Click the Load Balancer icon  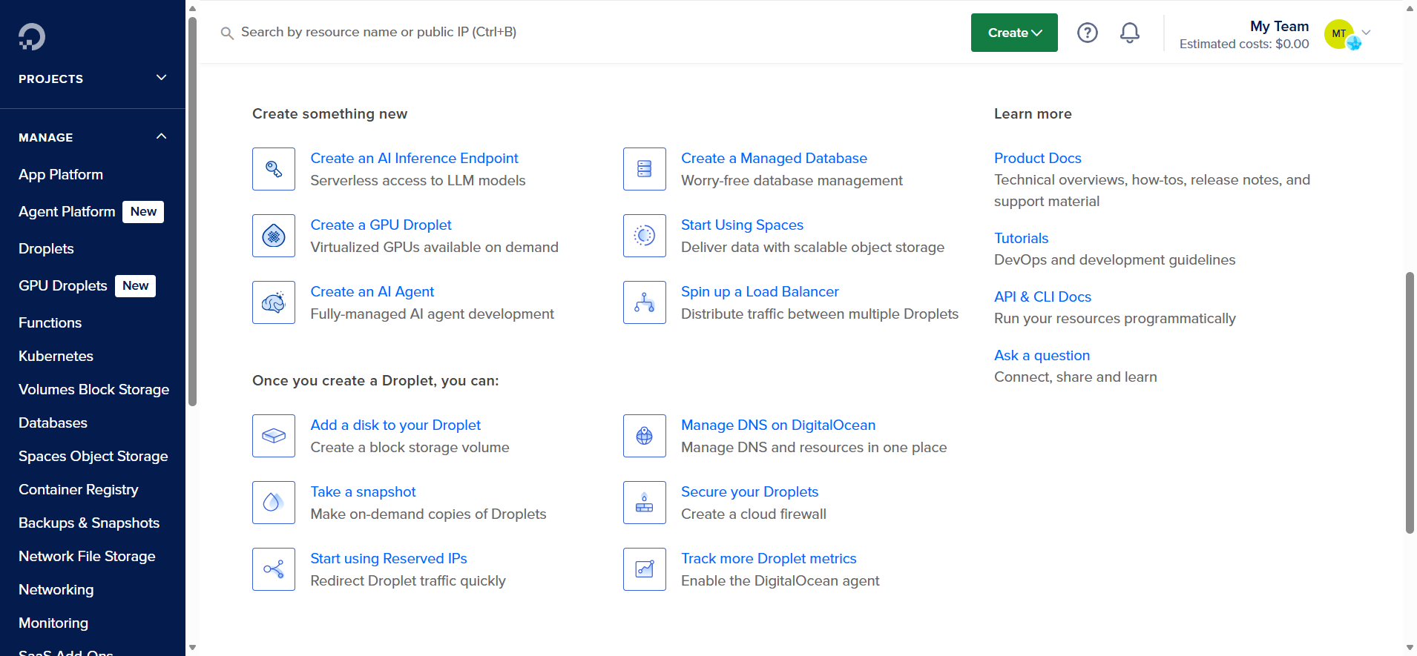[645, 302]
